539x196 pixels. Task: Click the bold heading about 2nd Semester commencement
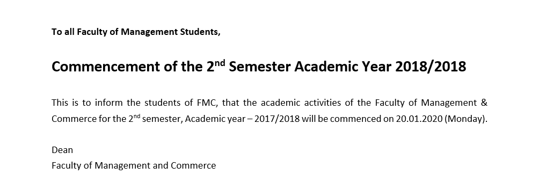[259, 67]
